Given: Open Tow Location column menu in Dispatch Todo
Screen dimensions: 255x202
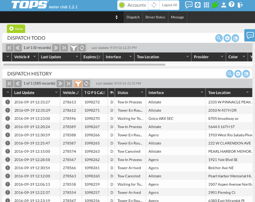Looking at the screenshot, I should click(x=188, y=57).
